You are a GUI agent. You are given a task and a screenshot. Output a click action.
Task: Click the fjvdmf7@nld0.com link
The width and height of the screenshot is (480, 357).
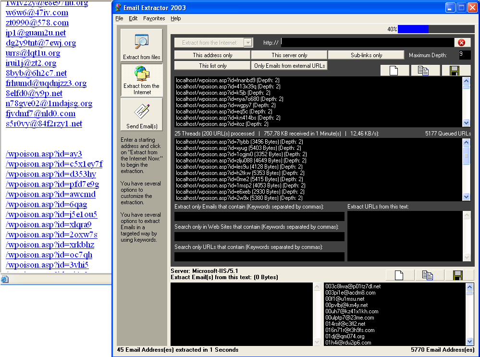40,113
